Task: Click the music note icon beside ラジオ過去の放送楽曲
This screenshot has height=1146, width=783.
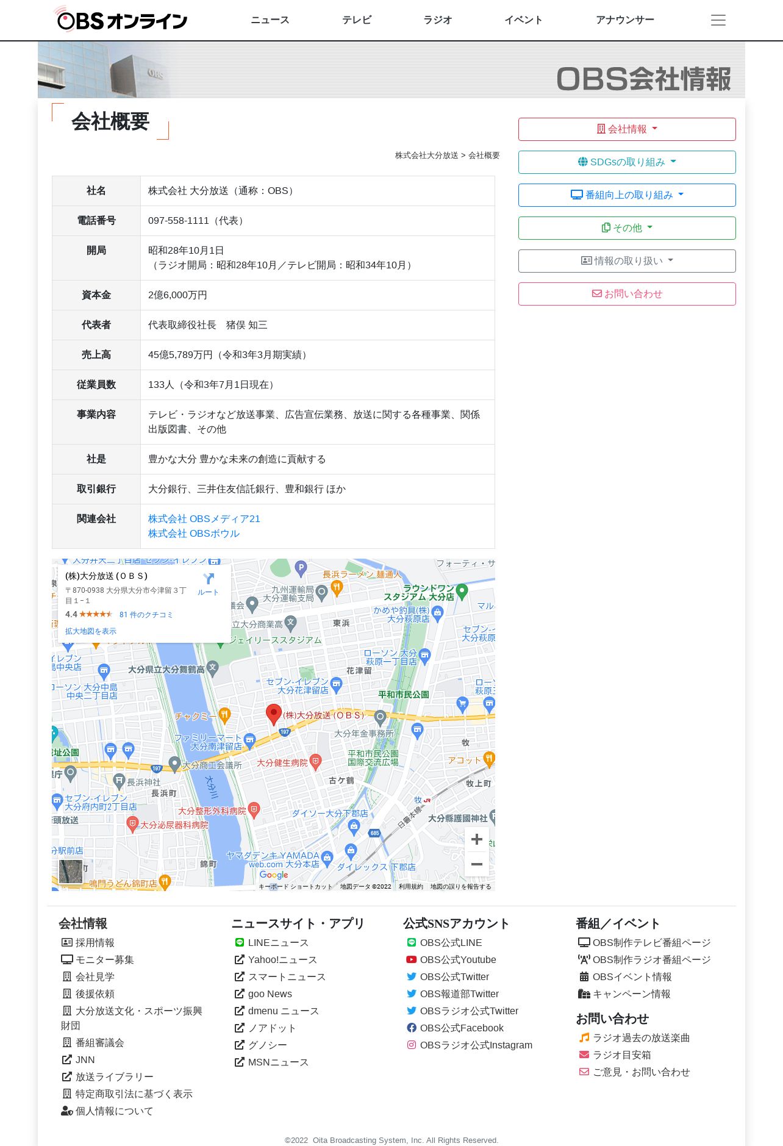Action: tap(584, 1037)
